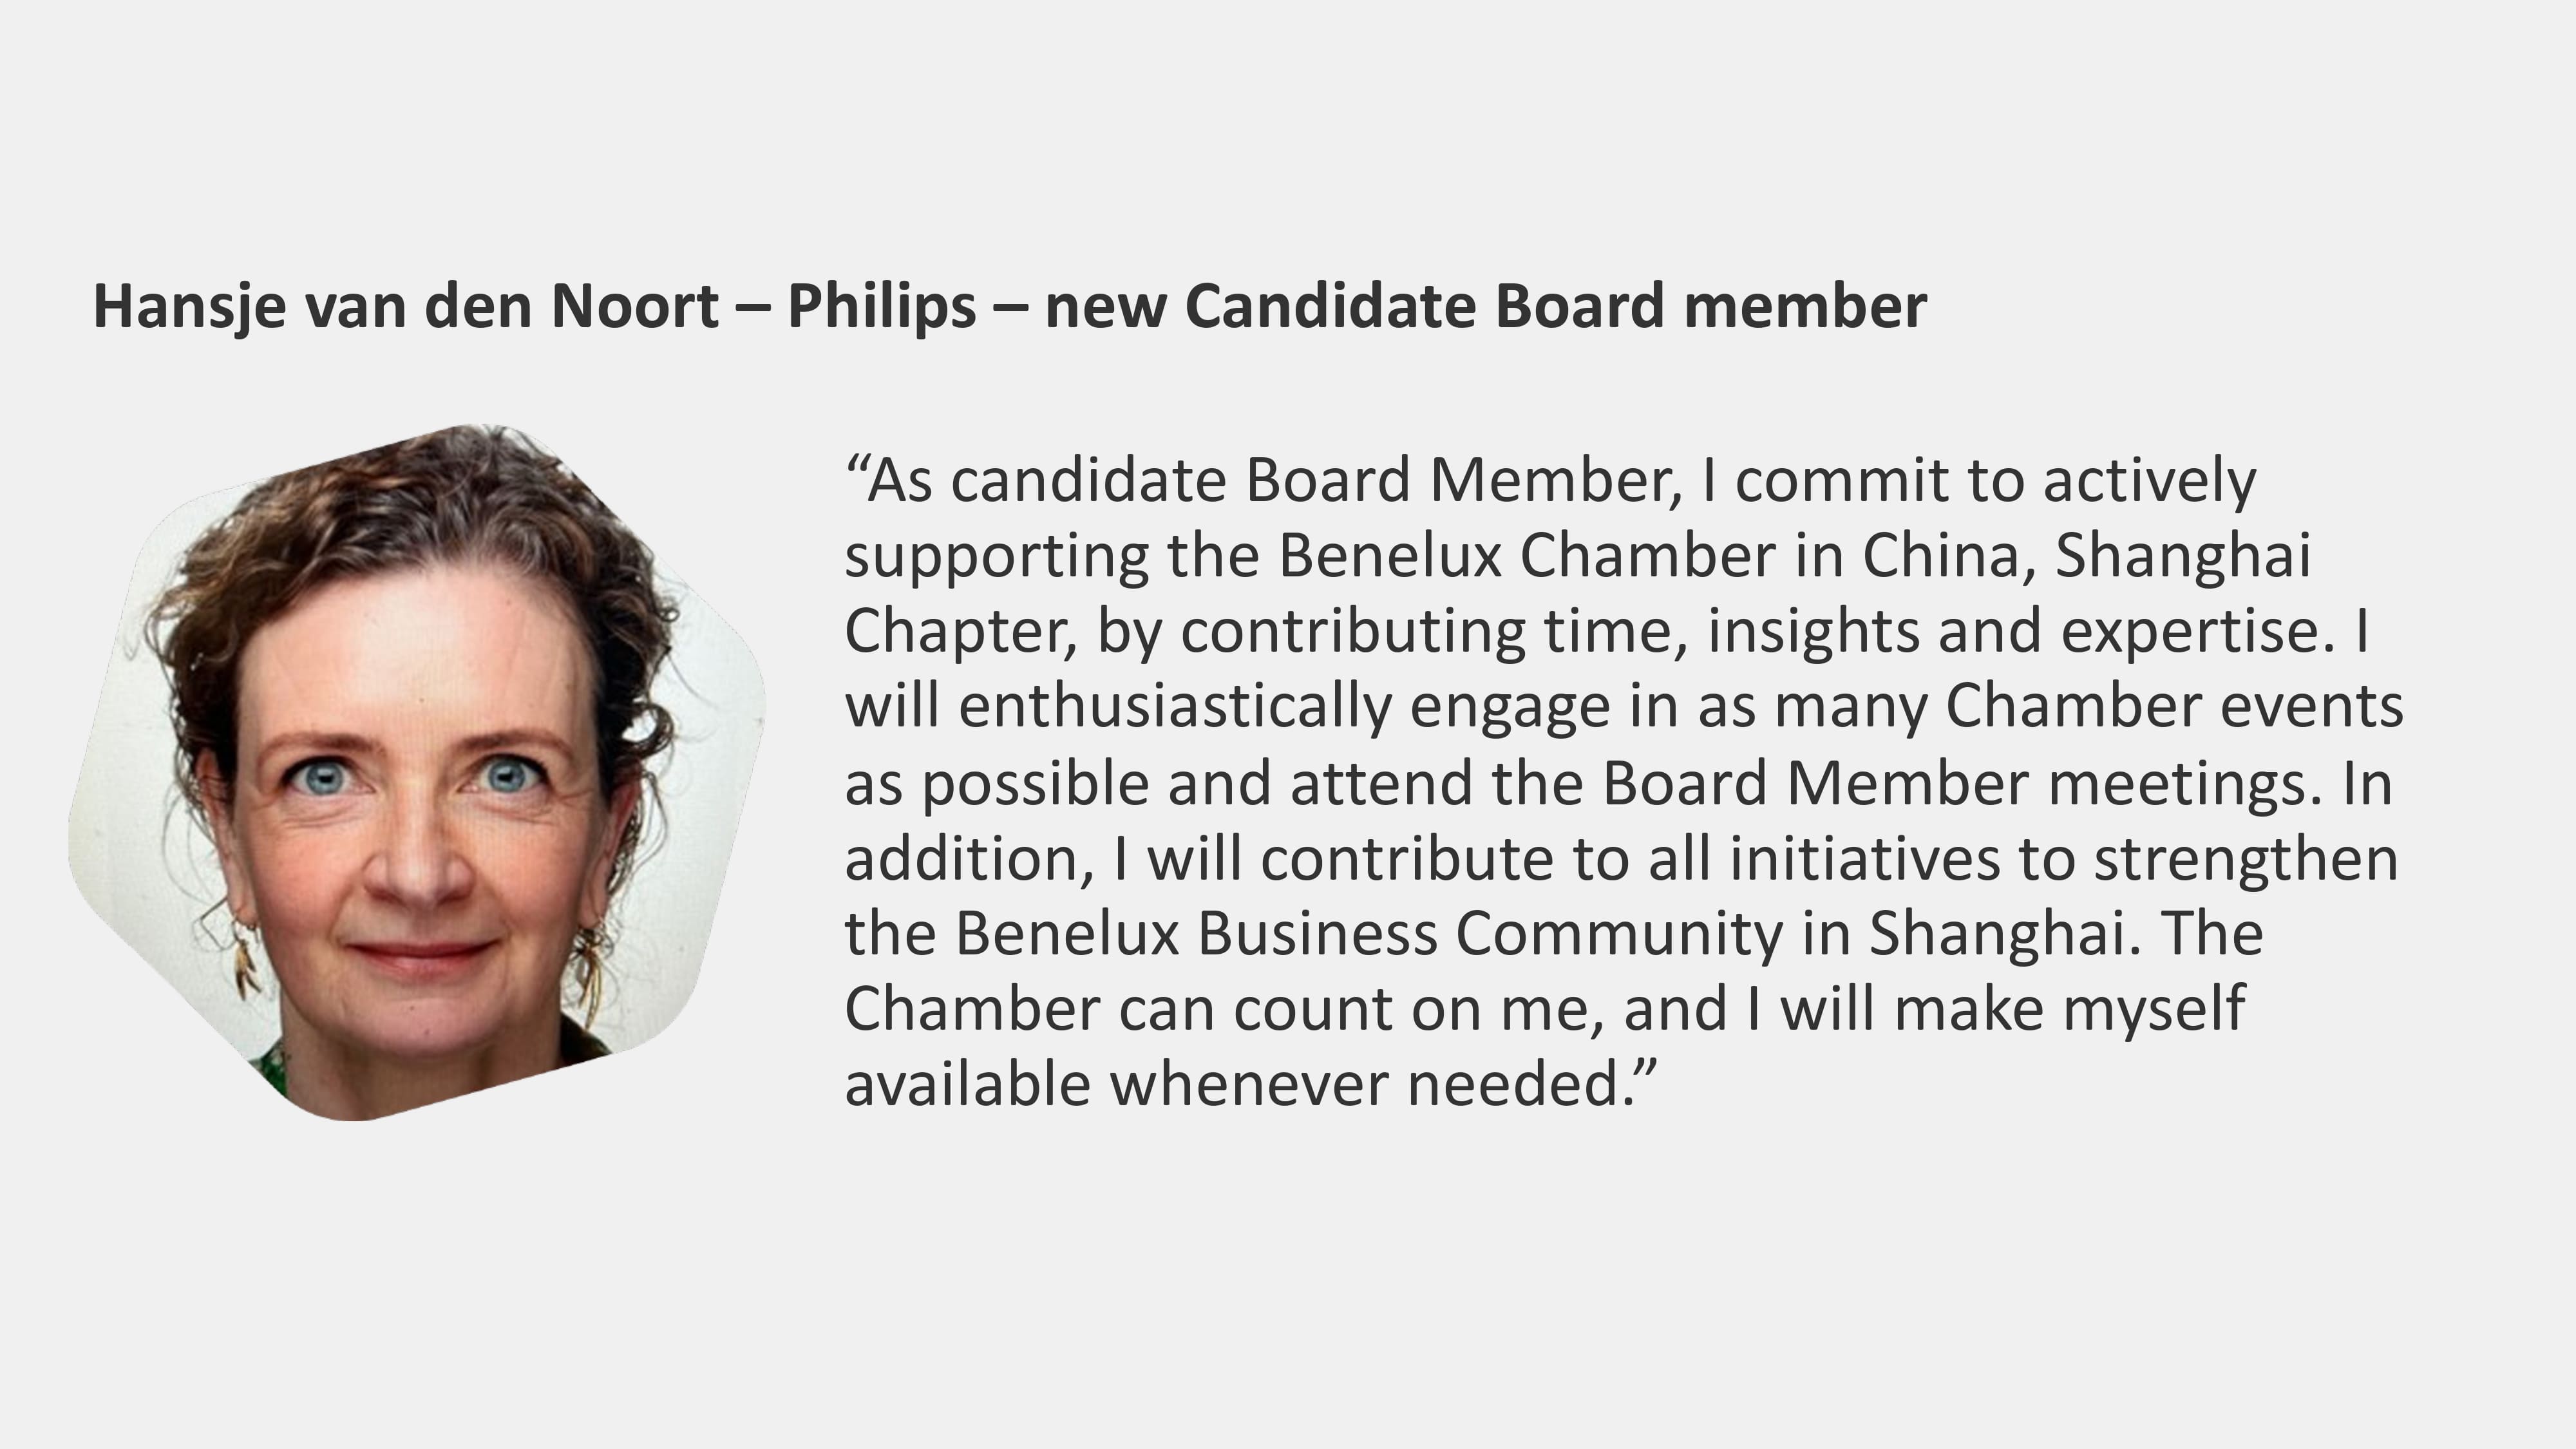The width and height of the screenshot is (2576, 1449).
Task: Click the name "van den Noort" in heading
Action: click(x=512, y=306)
